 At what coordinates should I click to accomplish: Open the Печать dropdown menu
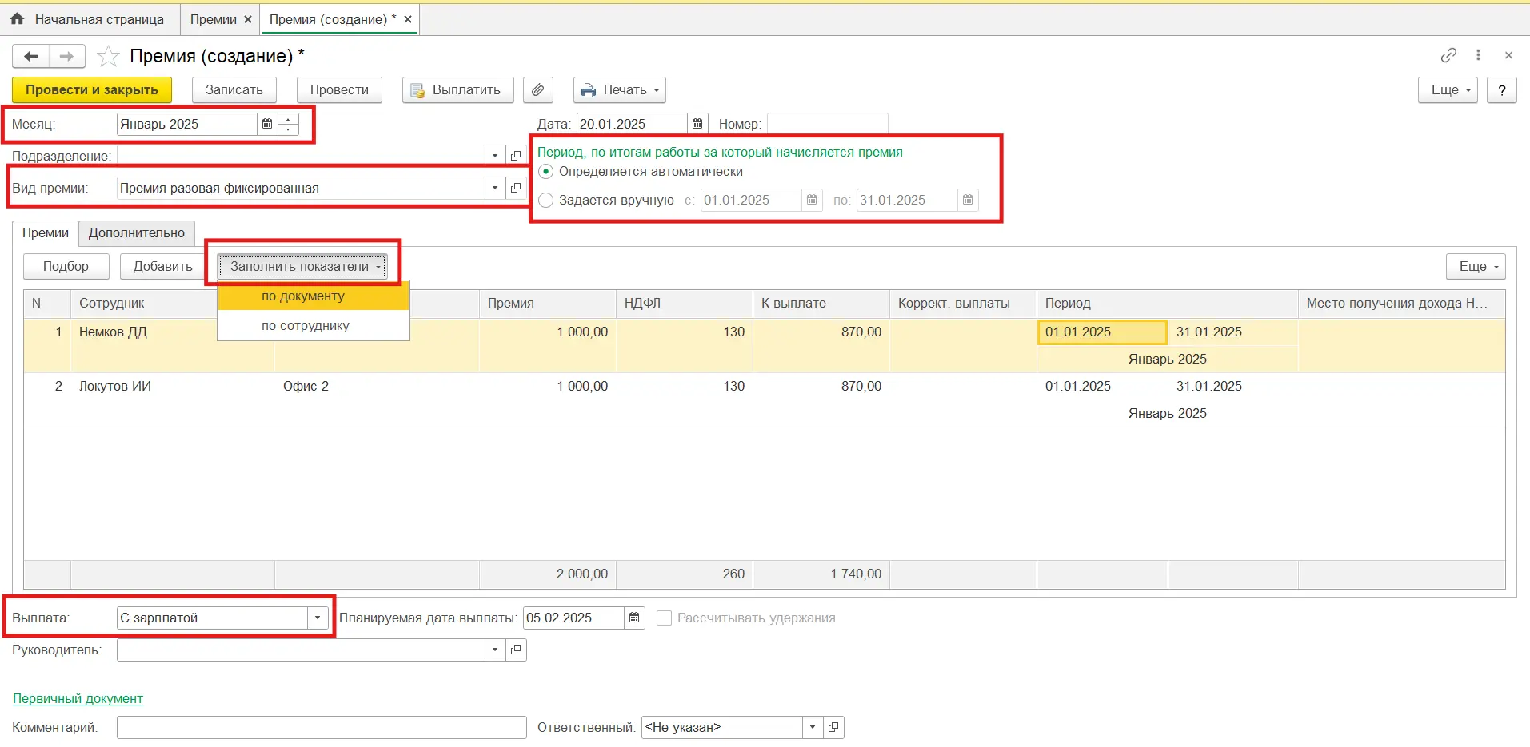[620, 90]
